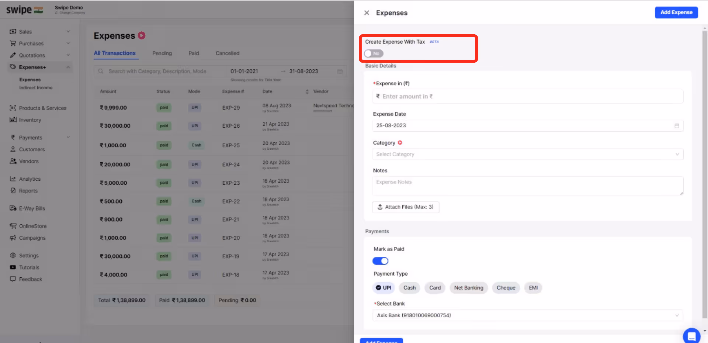Click the E-Way Bills truck icon

coord(13,208)
